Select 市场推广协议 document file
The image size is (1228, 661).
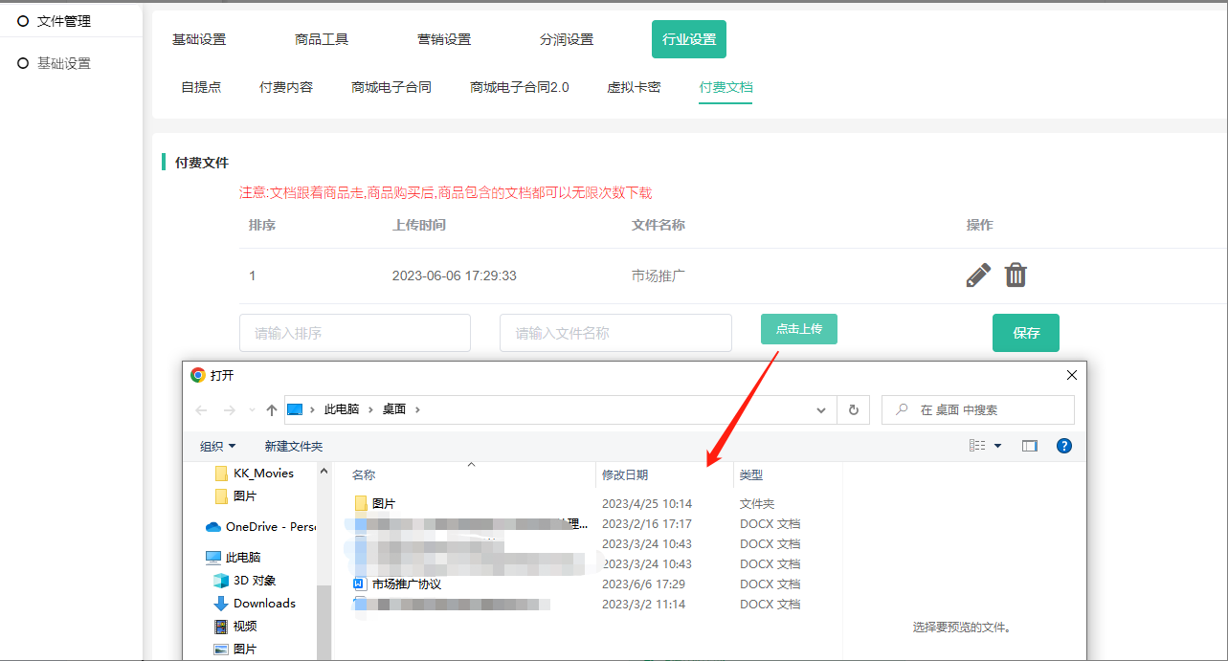pos(406,584)
